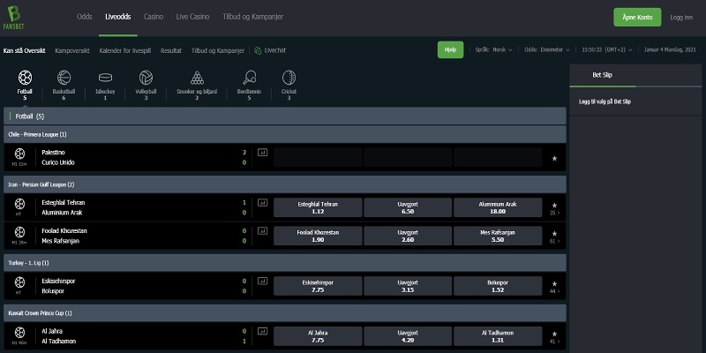The image size is (706, 353).
Task: Open statistics icon for Al Jahra match
Action: [x=262, y=332]
